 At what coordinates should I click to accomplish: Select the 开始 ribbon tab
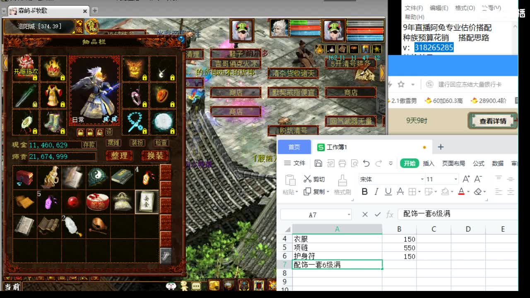[x=410, y=163]
